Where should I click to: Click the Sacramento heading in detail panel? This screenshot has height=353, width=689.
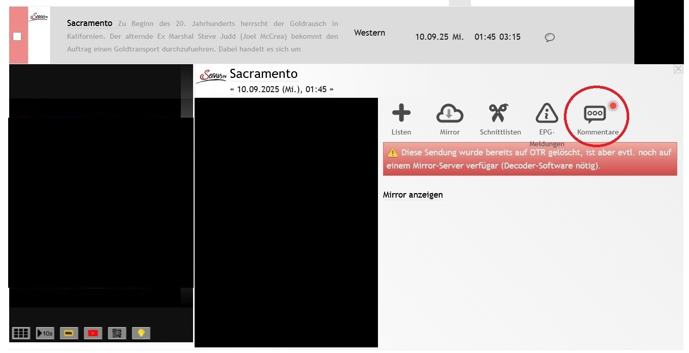tap(264, 74)
